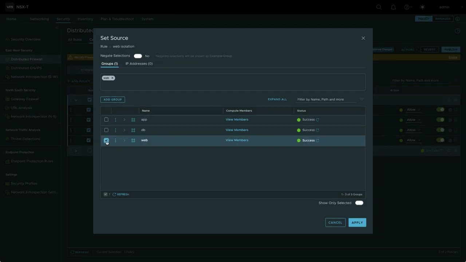Remove the web chip from selected groups
Screen dimensions: 466x262
(x=112, y=78)
